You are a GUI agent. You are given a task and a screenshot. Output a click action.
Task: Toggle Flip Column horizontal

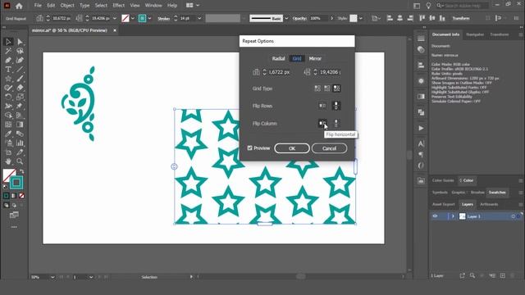(x=322, y=124)
